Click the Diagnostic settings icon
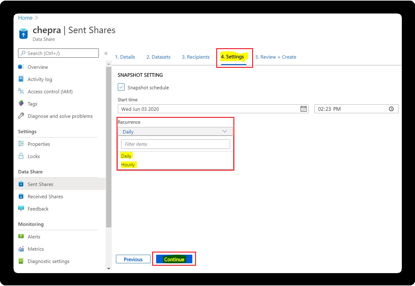The width and height of the screenshot is (415, 286). [21, 261]
